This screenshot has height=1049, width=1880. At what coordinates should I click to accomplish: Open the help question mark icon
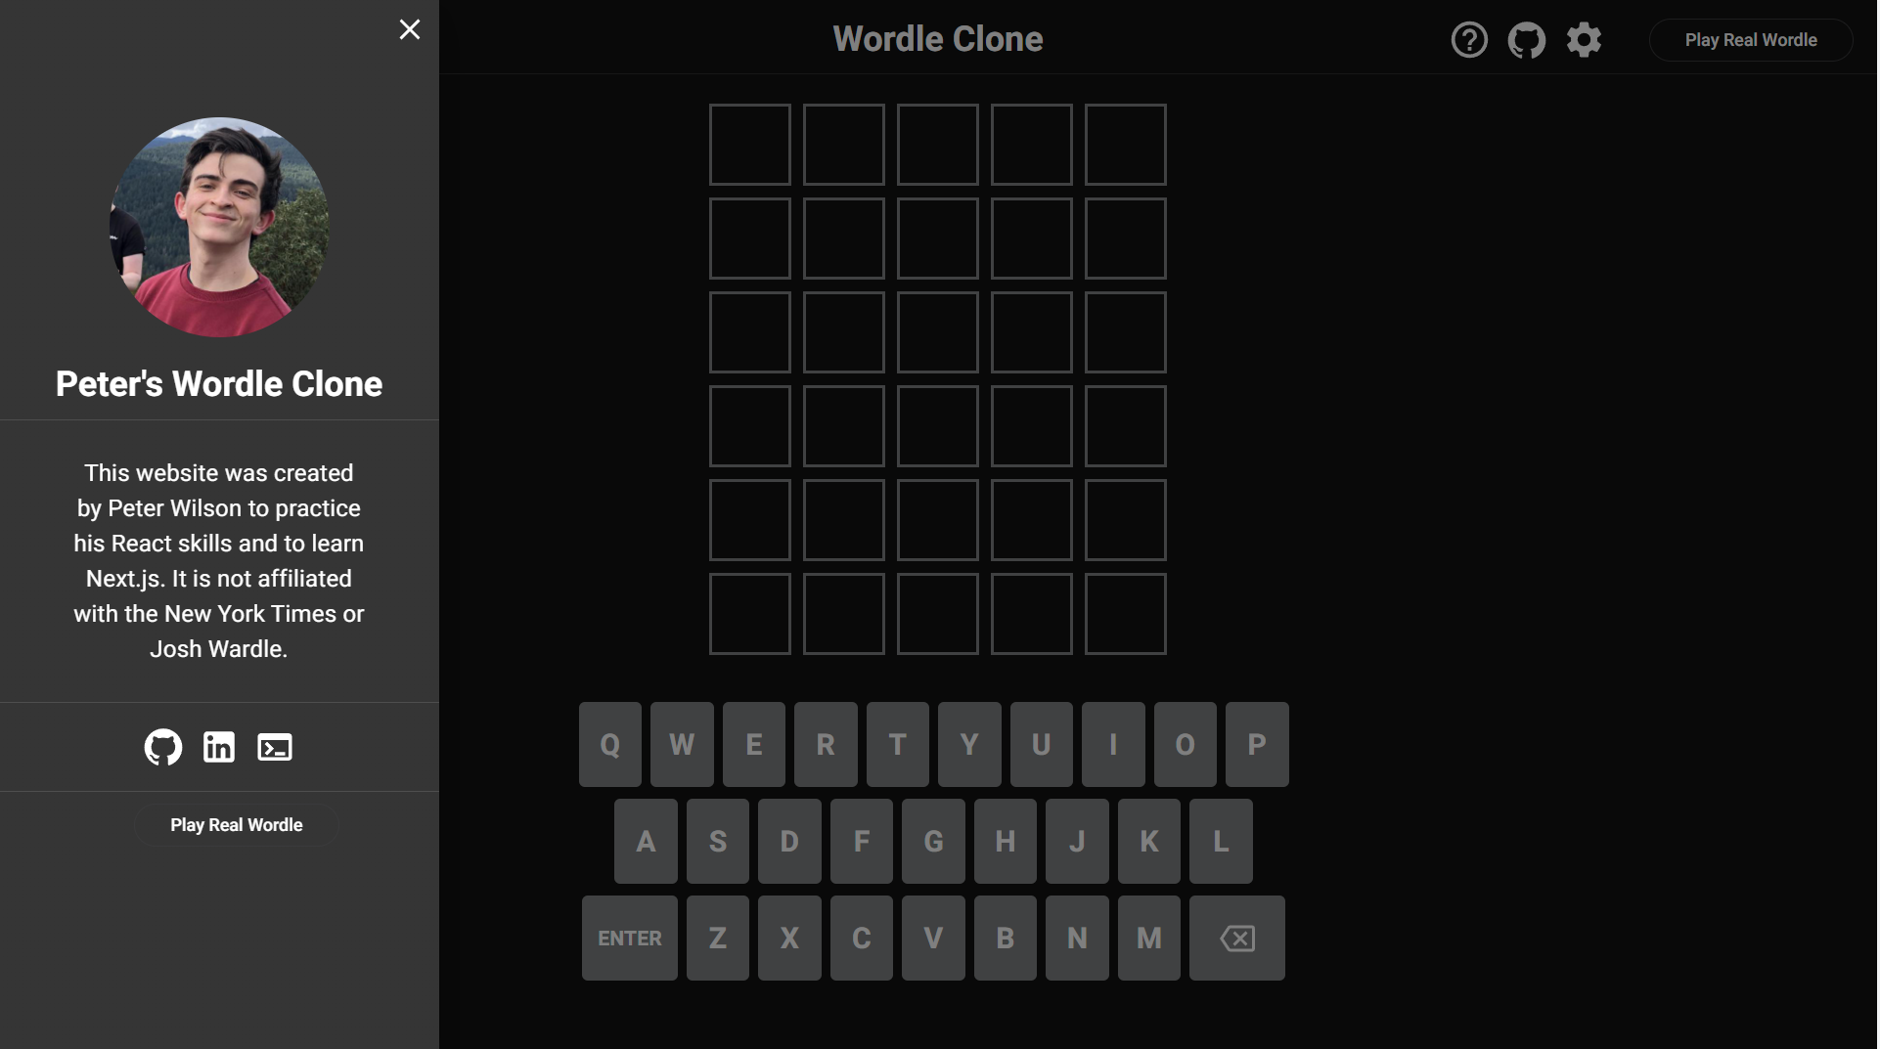click(1468, 40)
